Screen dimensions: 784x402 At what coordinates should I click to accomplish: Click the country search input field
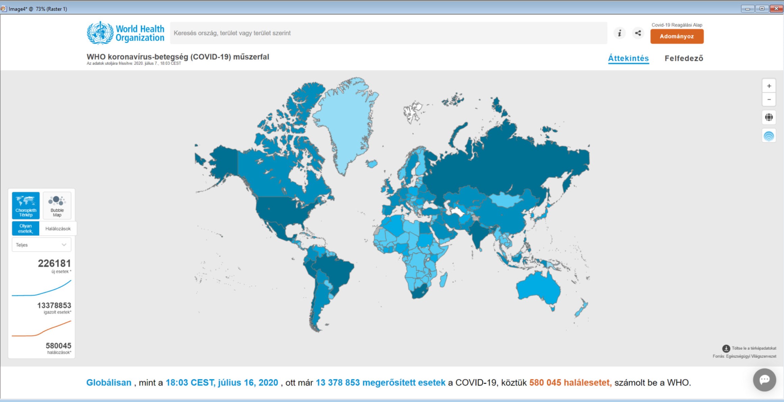[x=388, y=33]
